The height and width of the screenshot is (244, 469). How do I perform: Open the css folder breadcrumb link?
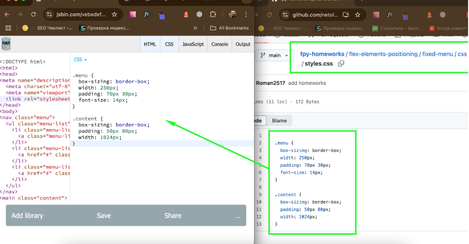pos(462,54)
